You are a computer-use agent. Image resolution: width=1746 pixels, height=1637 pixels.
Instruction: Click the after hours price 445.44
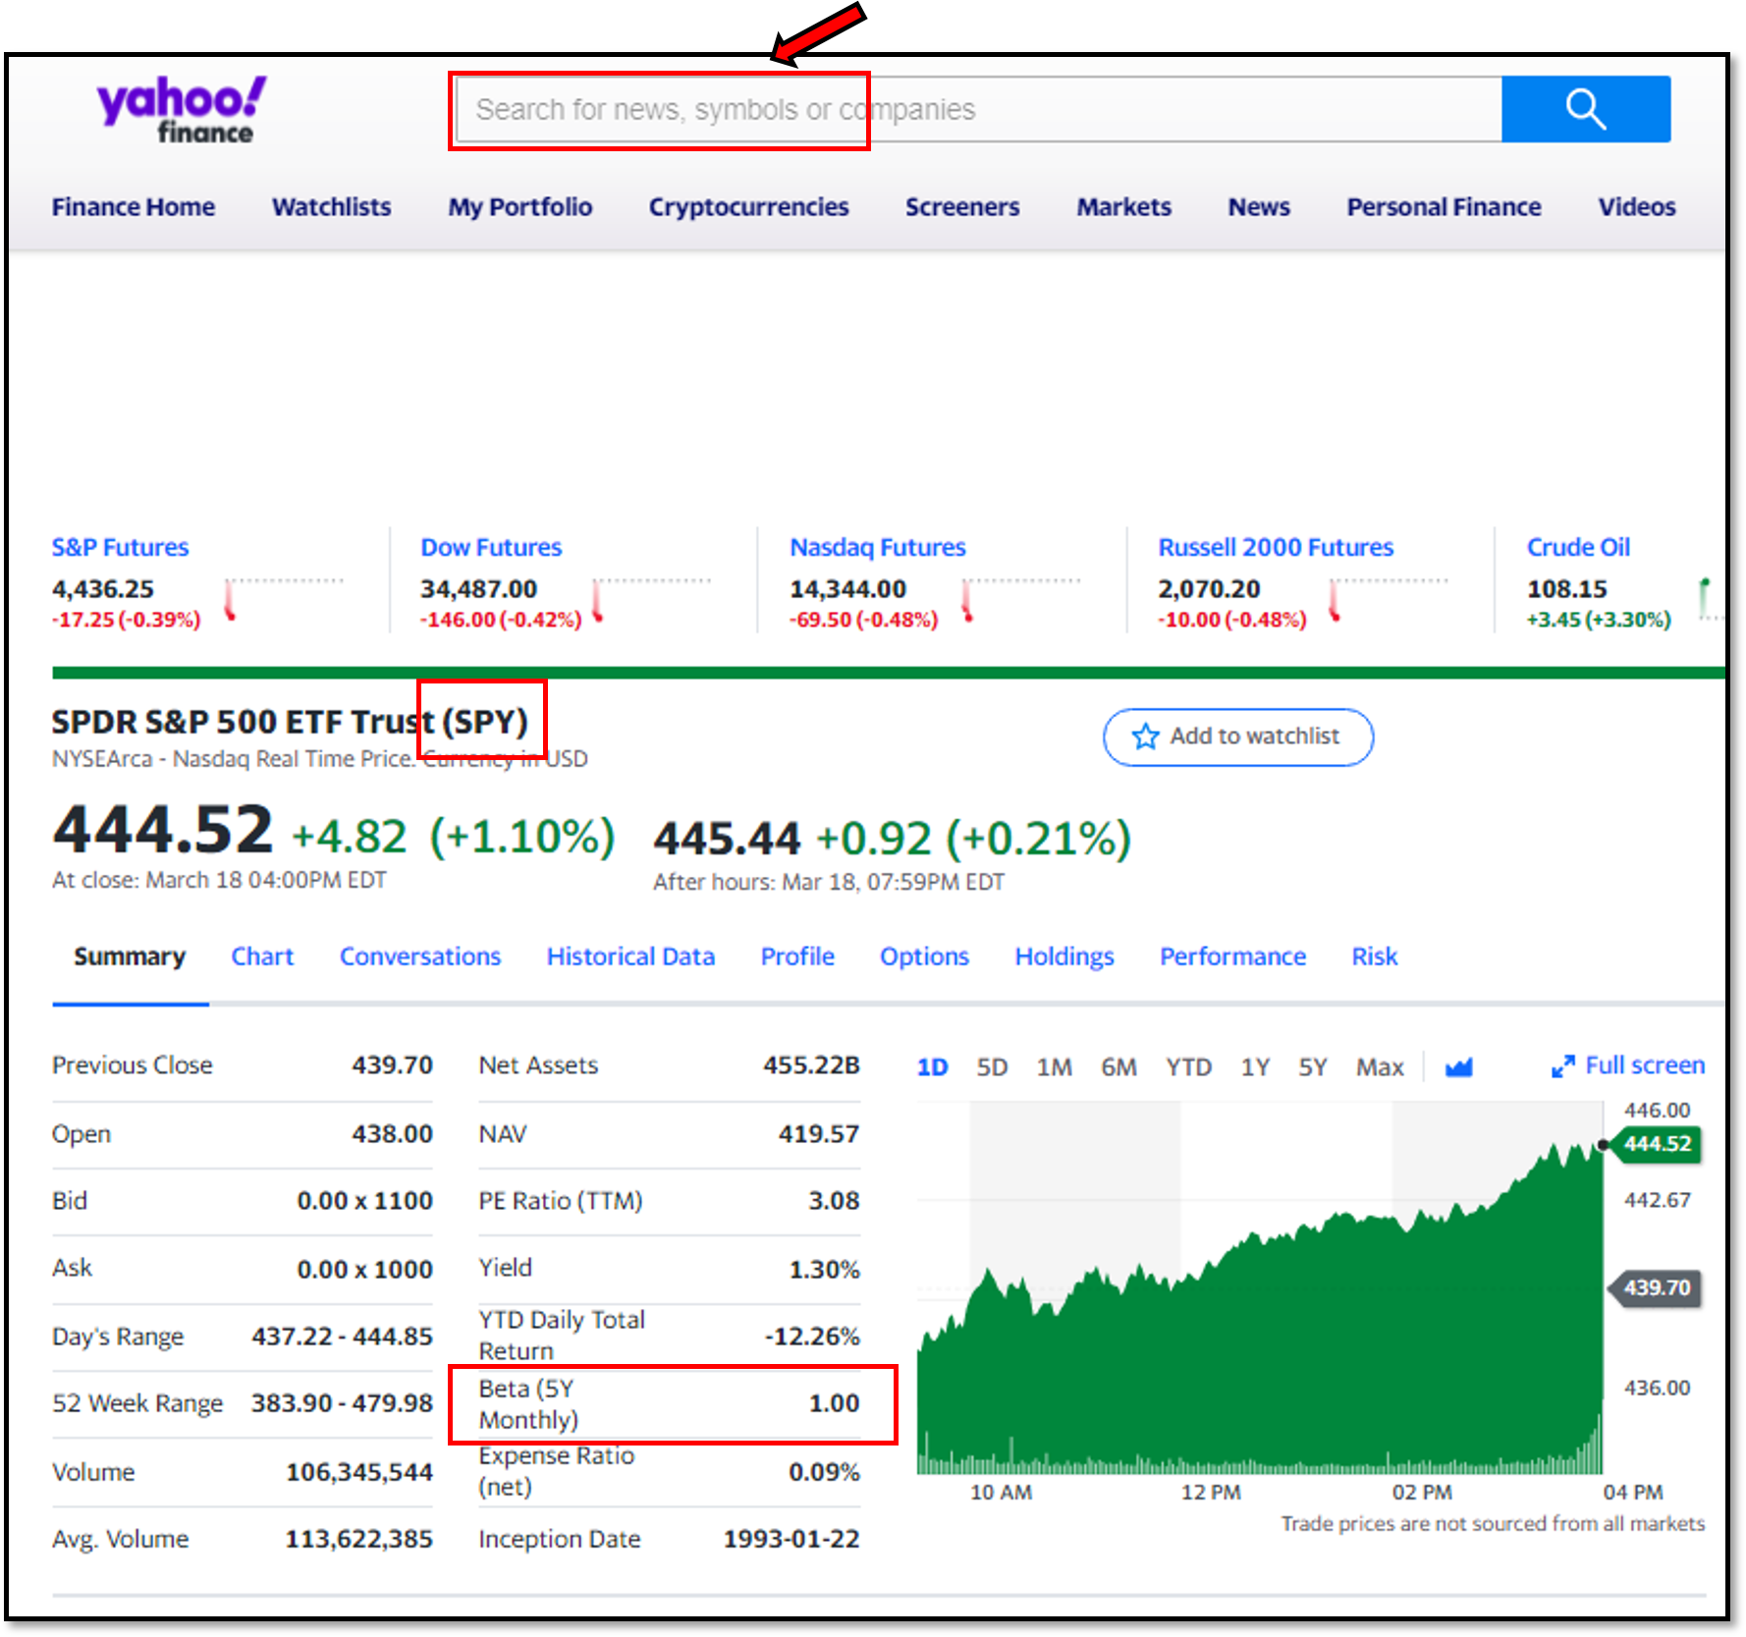[x=728, y=840]
